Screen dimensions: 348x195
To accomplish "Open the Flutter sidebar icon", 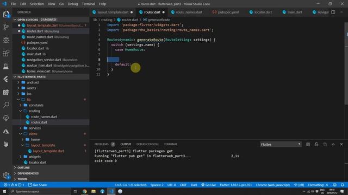I will [x=6, y=79].
